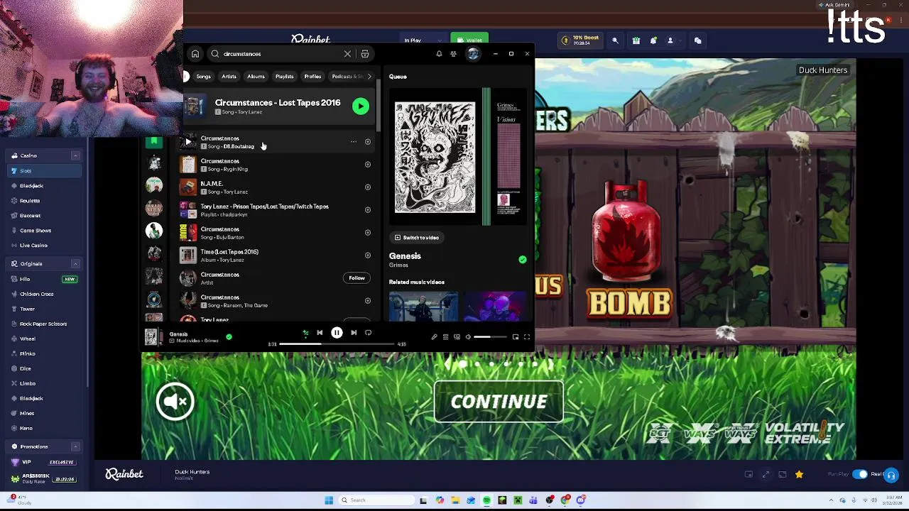
Task: Open more options for Circumstances by DB.Boutabag
Action: [354, 142]
